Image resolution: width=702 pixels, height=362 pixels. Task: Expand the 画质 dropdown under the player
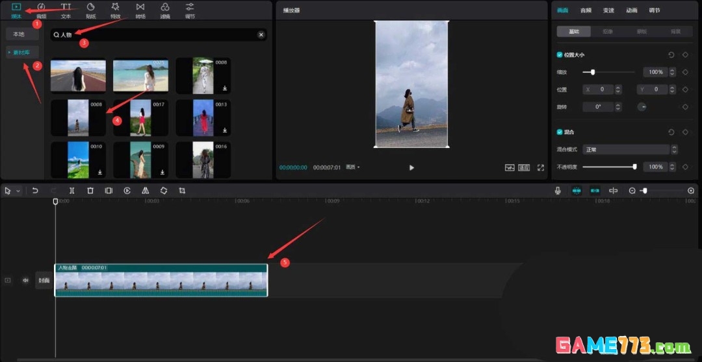353,167
